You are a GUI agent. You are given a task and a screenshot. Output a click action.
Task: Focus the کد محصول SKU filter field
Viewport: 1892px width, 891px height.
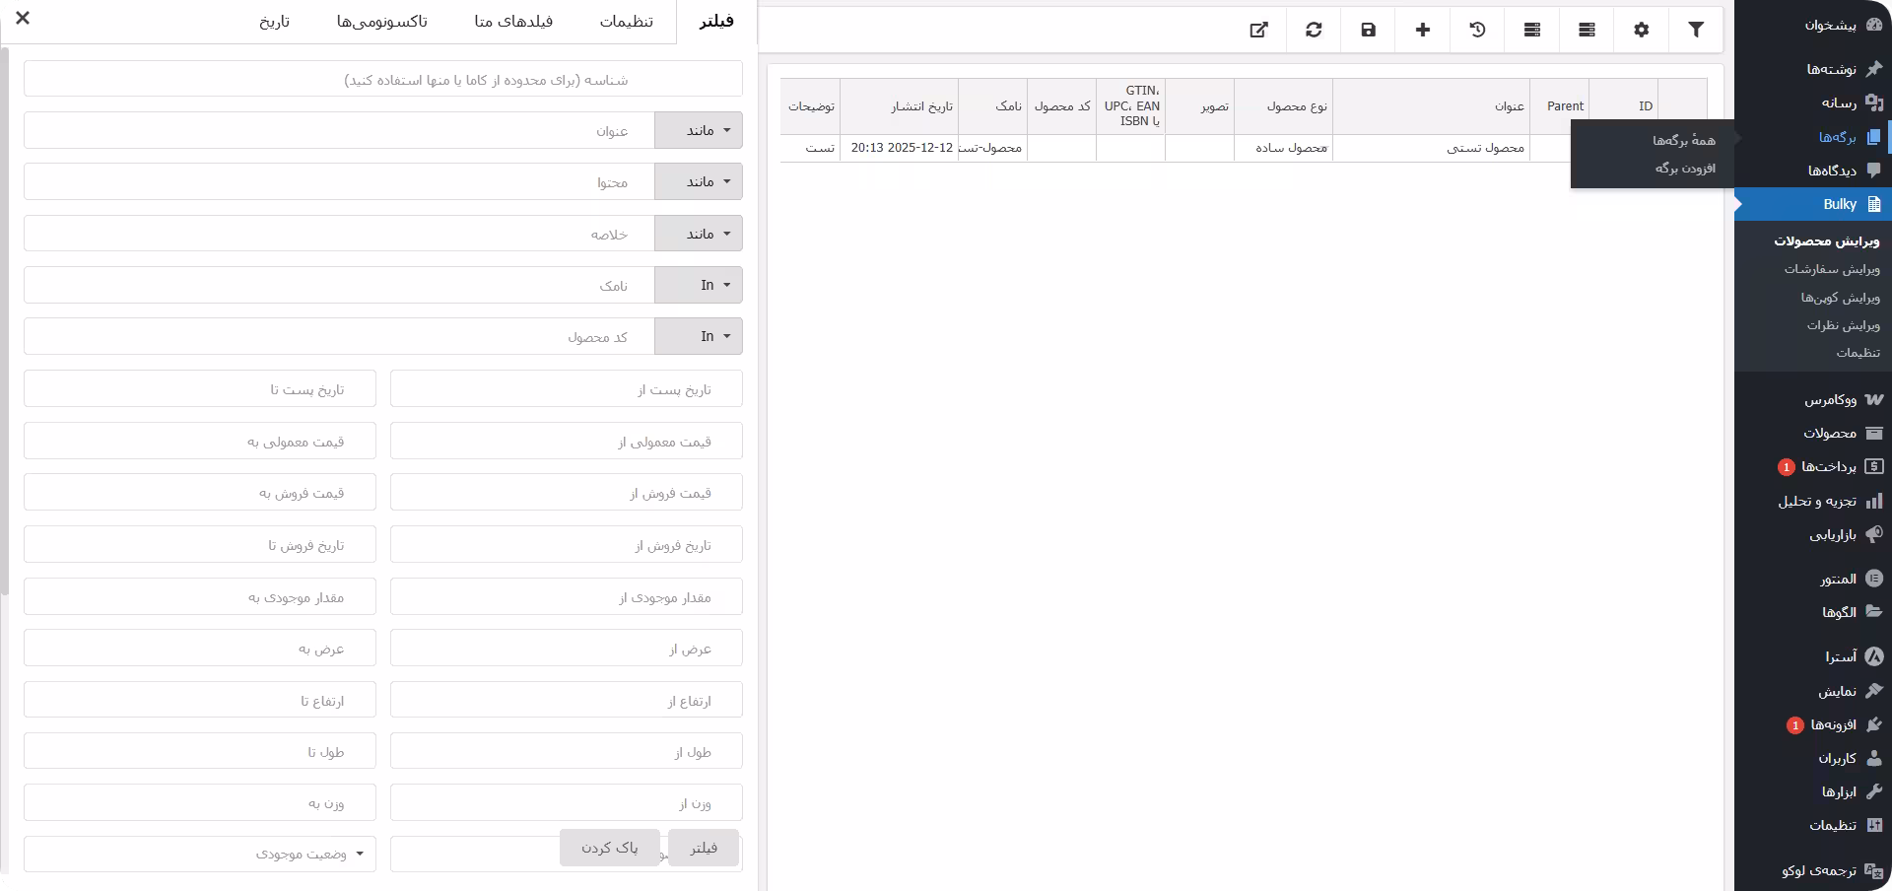(340, 336)
